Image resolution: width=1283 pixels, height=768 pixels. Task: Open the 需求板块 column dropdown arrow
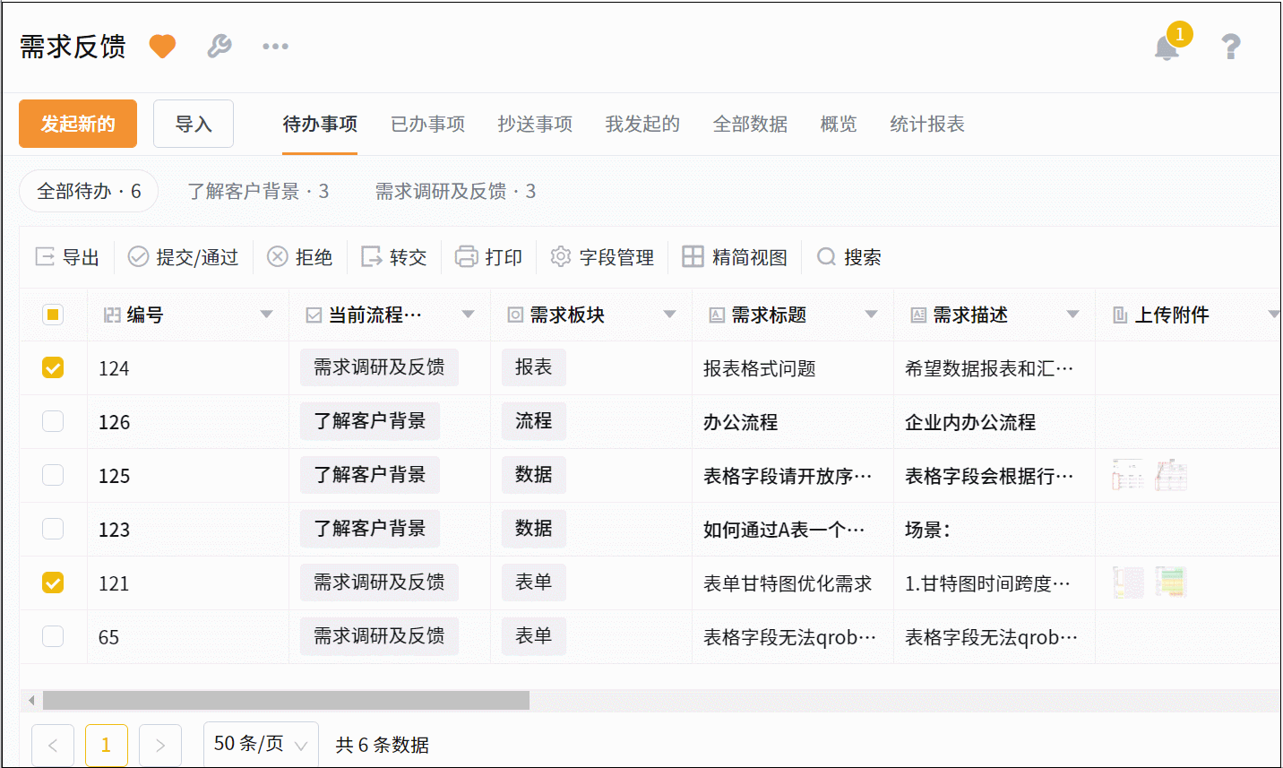pos(669,315)
